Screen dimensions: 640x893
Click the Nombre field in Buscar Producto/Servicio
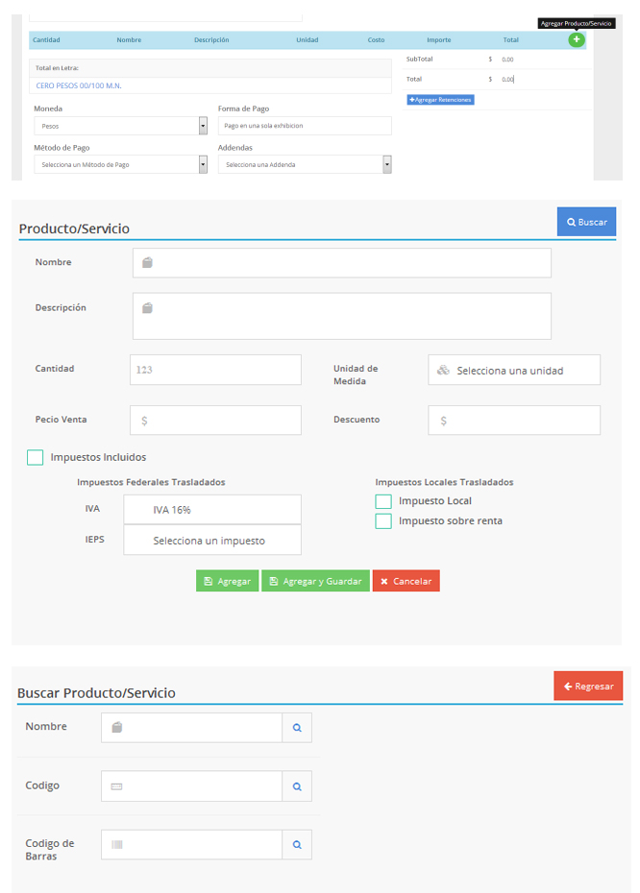pos(191,727)
